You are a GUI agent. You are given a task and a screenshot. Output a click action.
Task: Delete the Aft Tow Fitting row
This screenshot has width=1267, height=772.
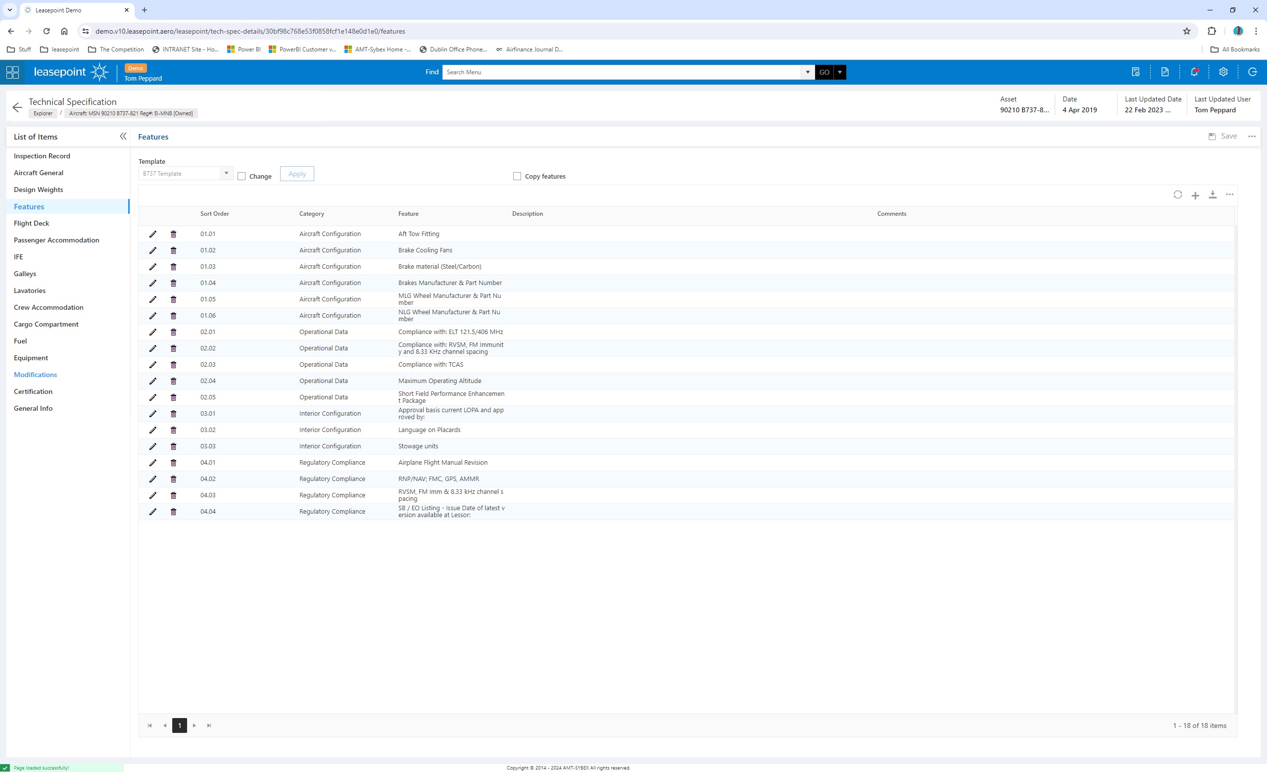[x=173, y=234]
